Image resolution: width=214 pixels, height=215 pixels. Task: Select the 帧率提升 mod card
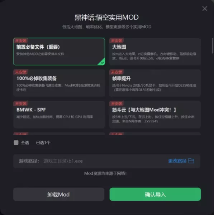tap(155, 83)
